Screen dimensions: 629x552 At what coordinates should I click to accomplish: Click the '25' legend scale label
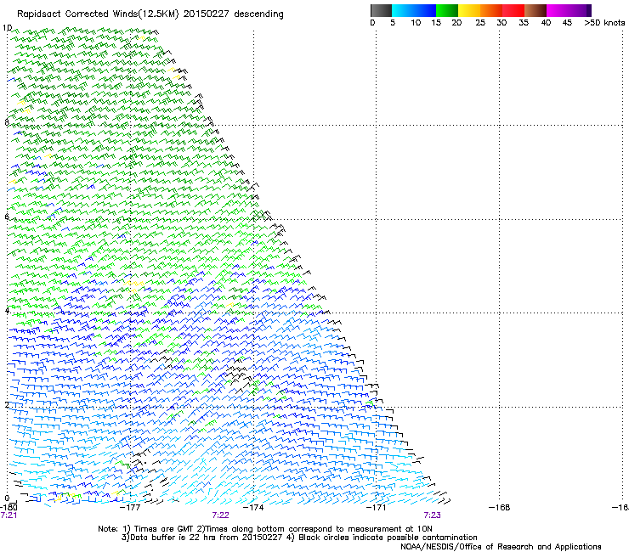[x=480, y=23]
